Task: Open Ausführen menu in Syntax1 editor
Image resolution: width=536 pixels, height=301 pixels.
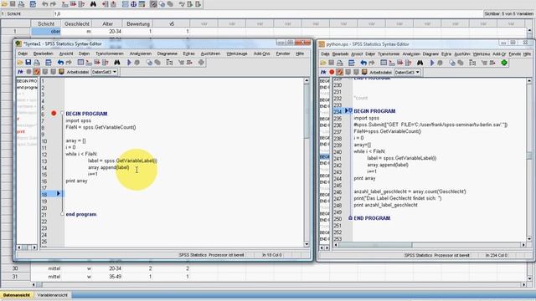Action: click(x=210, y=54)
